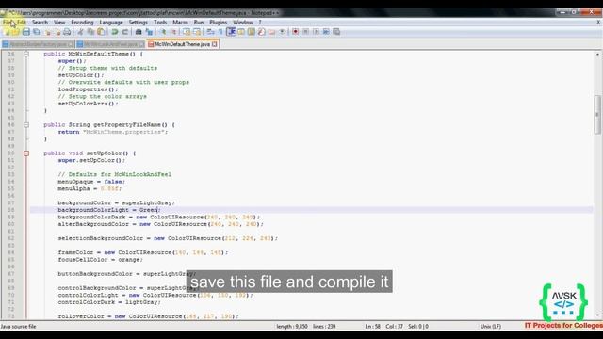603x339 pixels.
Task: Click the Copy toolbar icon
Action: [x=90, y=32]
